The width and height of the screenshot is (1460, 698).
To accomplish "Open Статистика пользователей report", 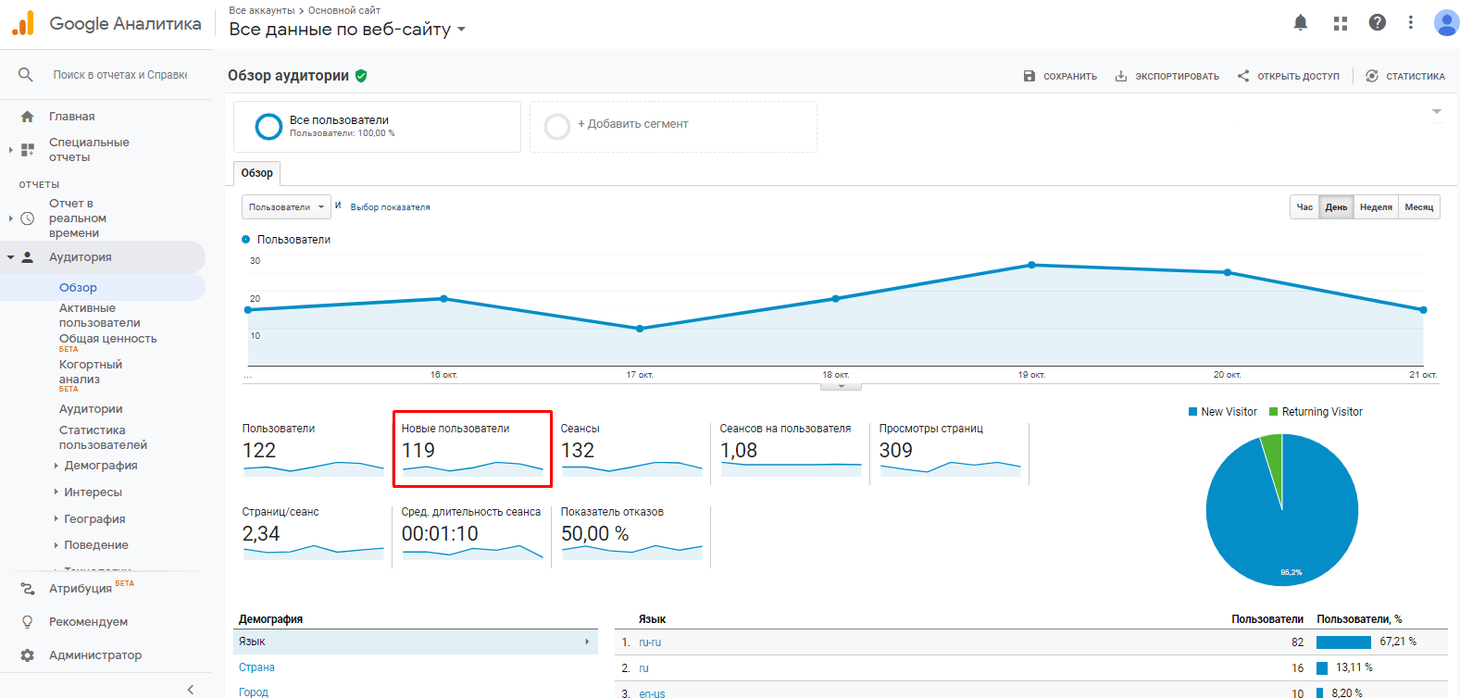I will pyautogui.click(x=104, y=438).
